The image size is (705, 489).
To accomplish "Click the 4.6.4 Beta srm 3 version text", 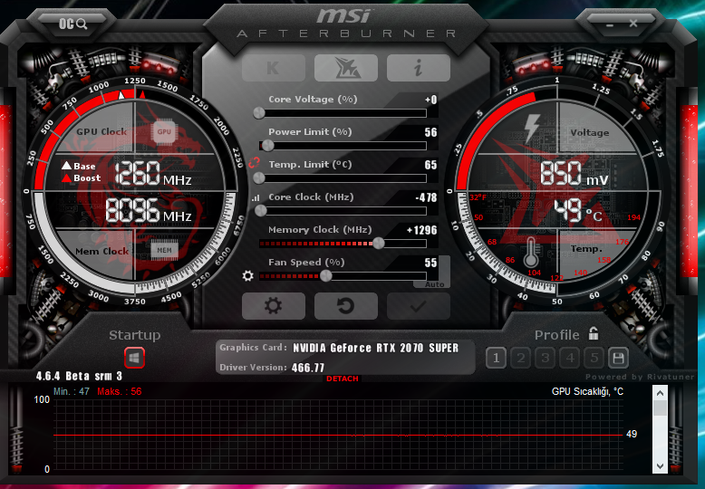I will [x=79, y=376].
